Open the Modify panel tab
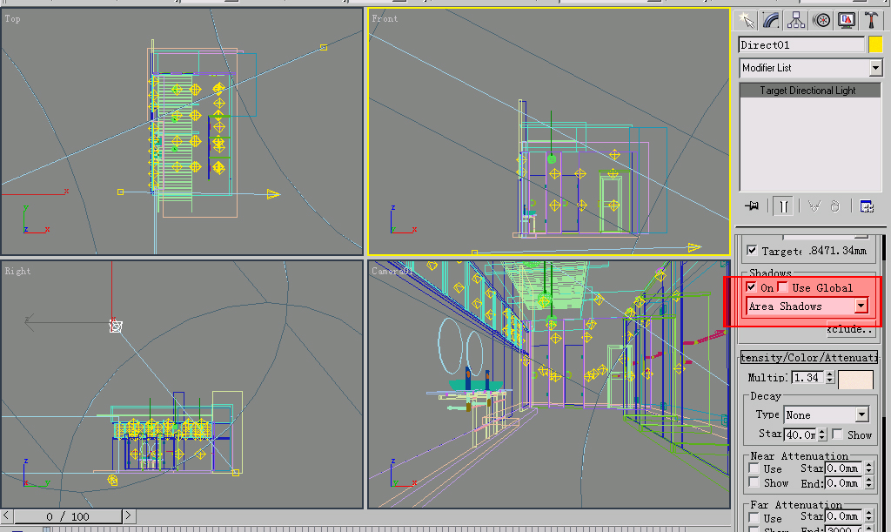The image size is (891, 532). (770, 19)
